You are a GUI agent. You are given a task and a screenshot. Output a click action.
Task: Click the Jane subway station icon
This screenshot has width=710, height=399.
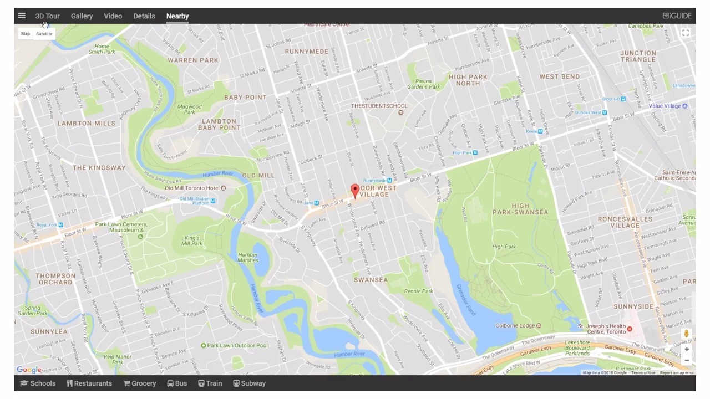pyautogui.click(x=316, y=203)
